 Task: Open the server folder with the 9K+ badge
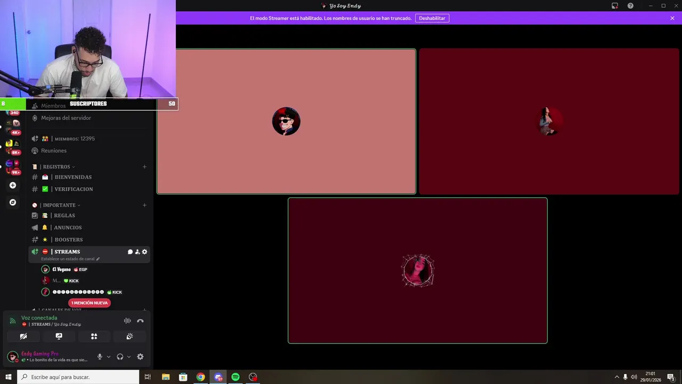tap(13, 166)
